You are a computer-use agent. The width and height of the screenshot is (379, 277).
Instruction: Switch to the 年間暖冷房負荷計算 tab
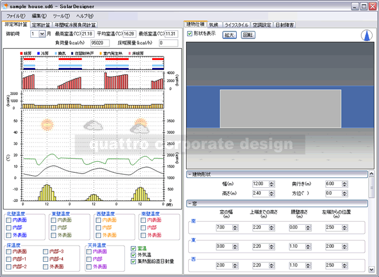[76, 25]
